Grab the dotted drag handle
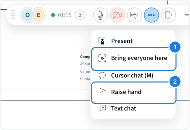The width and height of the screenshot is (190, 130). click(x=13, y=15)
